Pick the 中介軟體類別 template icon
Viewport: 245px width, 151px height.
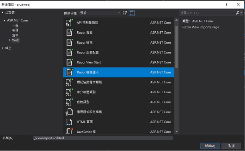click(x=69, y=92)
